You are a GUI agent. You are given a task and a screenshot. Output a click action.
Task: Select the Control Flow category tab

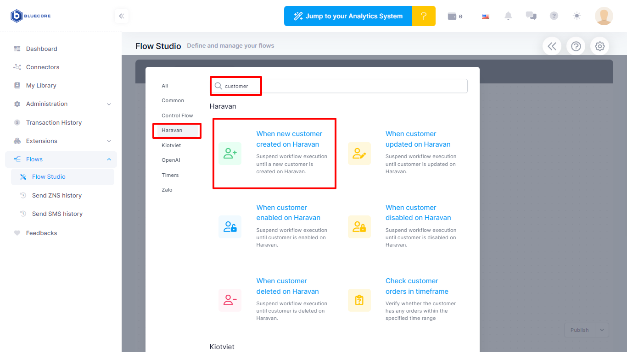click(x=177, y=115)
